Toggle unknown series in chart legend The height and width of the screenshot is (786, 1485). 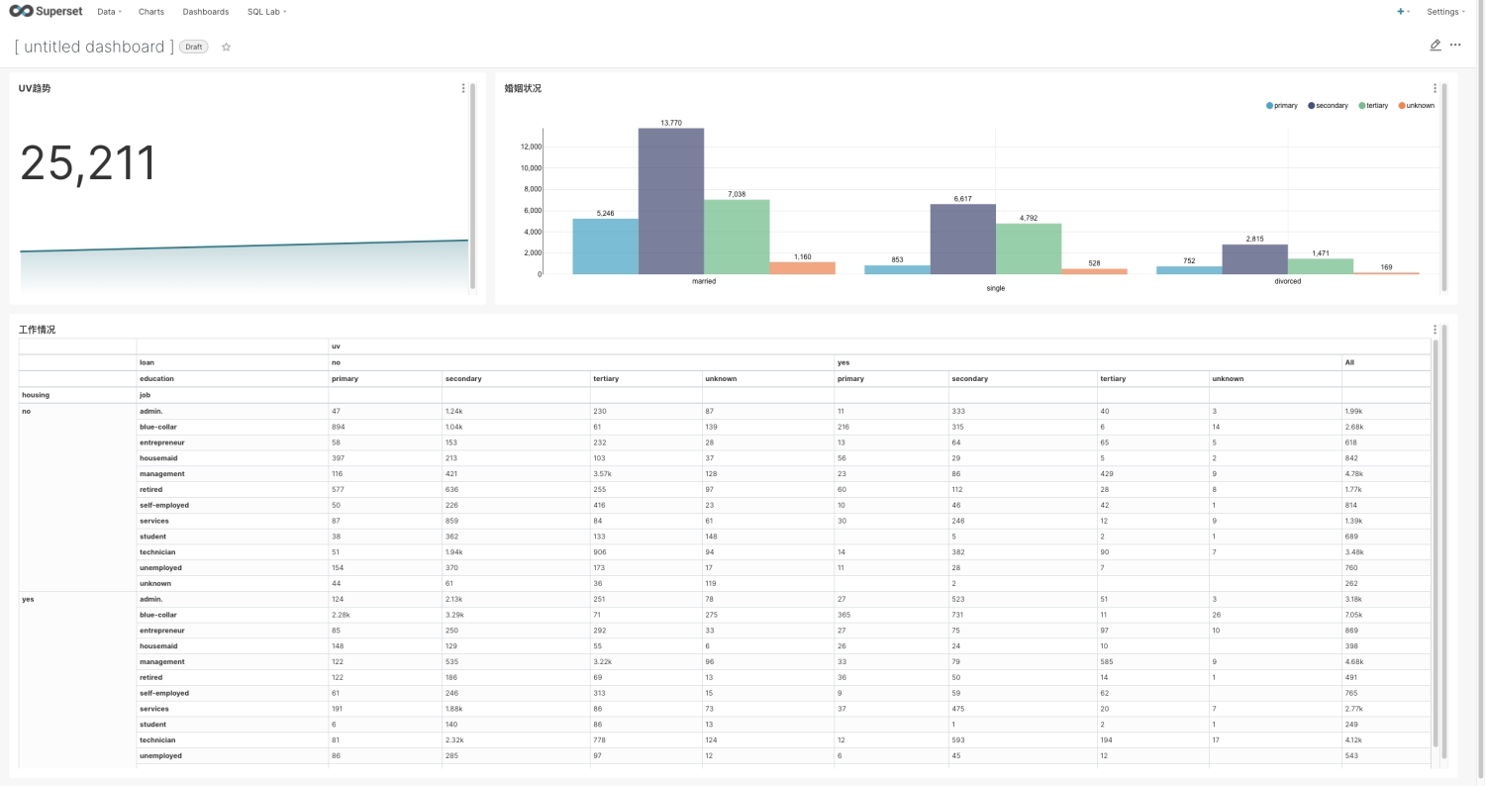click(1416, 105)
